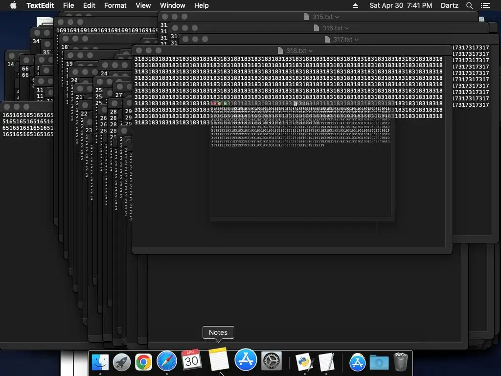Open Notification Center list icon

click(x=485, y=5)
